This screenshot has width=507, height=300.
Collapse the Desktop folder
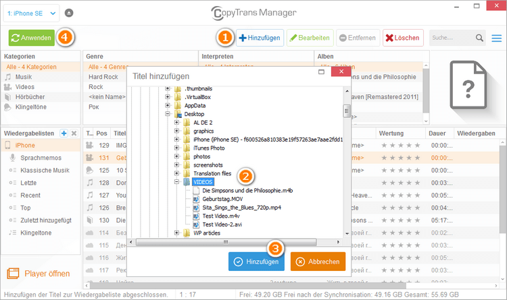(x=168, y=113)
